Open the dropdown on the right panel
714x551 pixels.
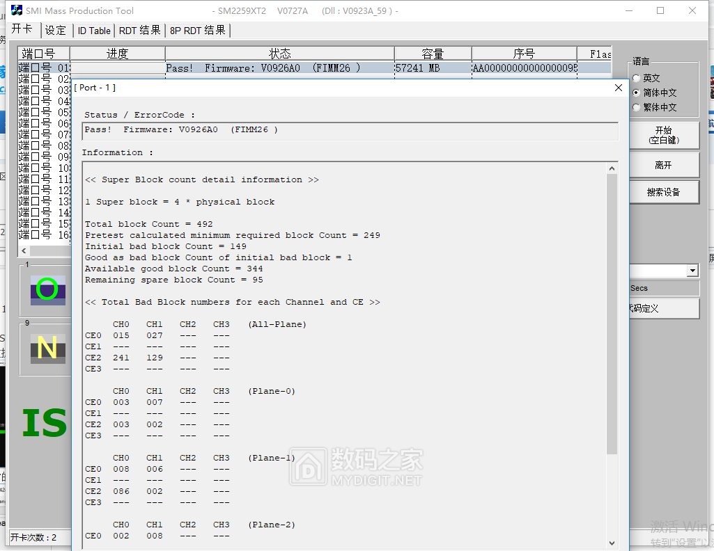[692, 271]
